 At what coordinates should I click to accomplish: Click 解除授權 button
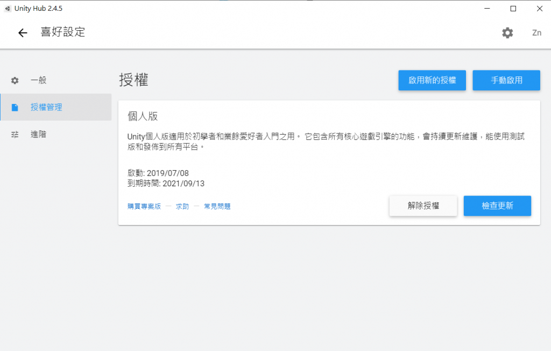coord(423,206)
